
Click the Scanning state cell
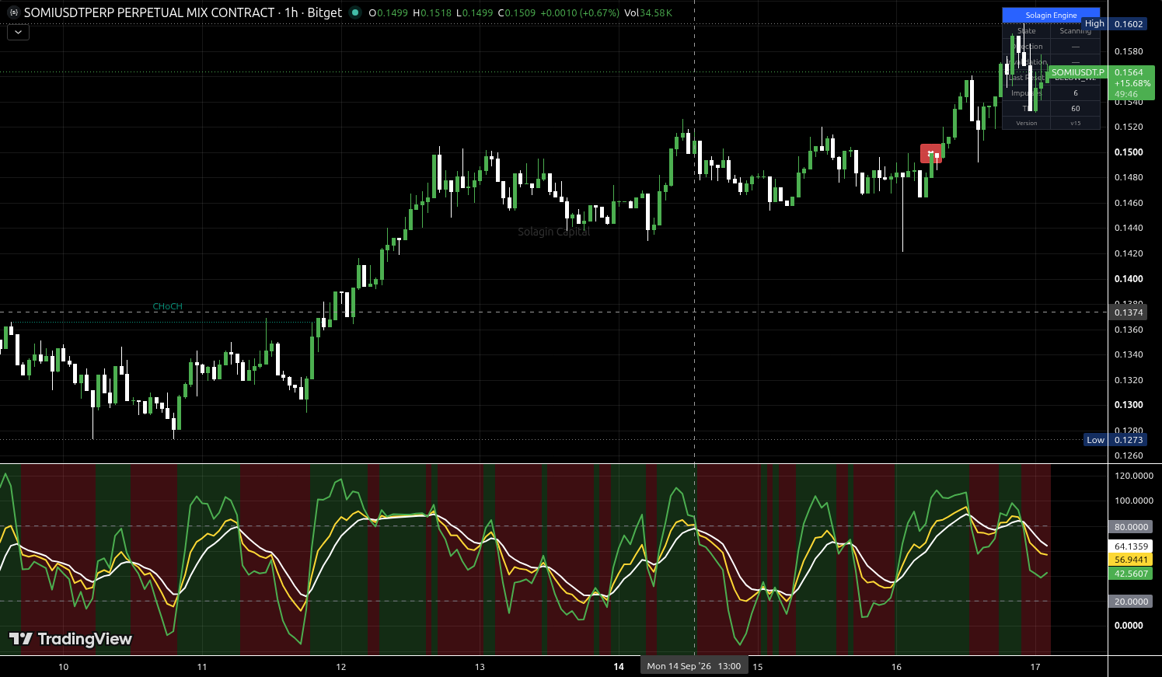coord(1076,31)
